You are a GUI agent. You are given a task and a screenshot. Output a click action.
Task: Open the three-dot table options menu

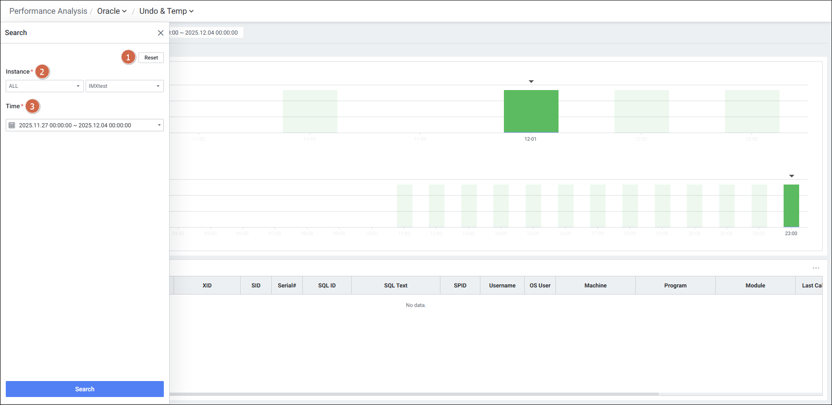pyautogui.click(x=816, y=268)
